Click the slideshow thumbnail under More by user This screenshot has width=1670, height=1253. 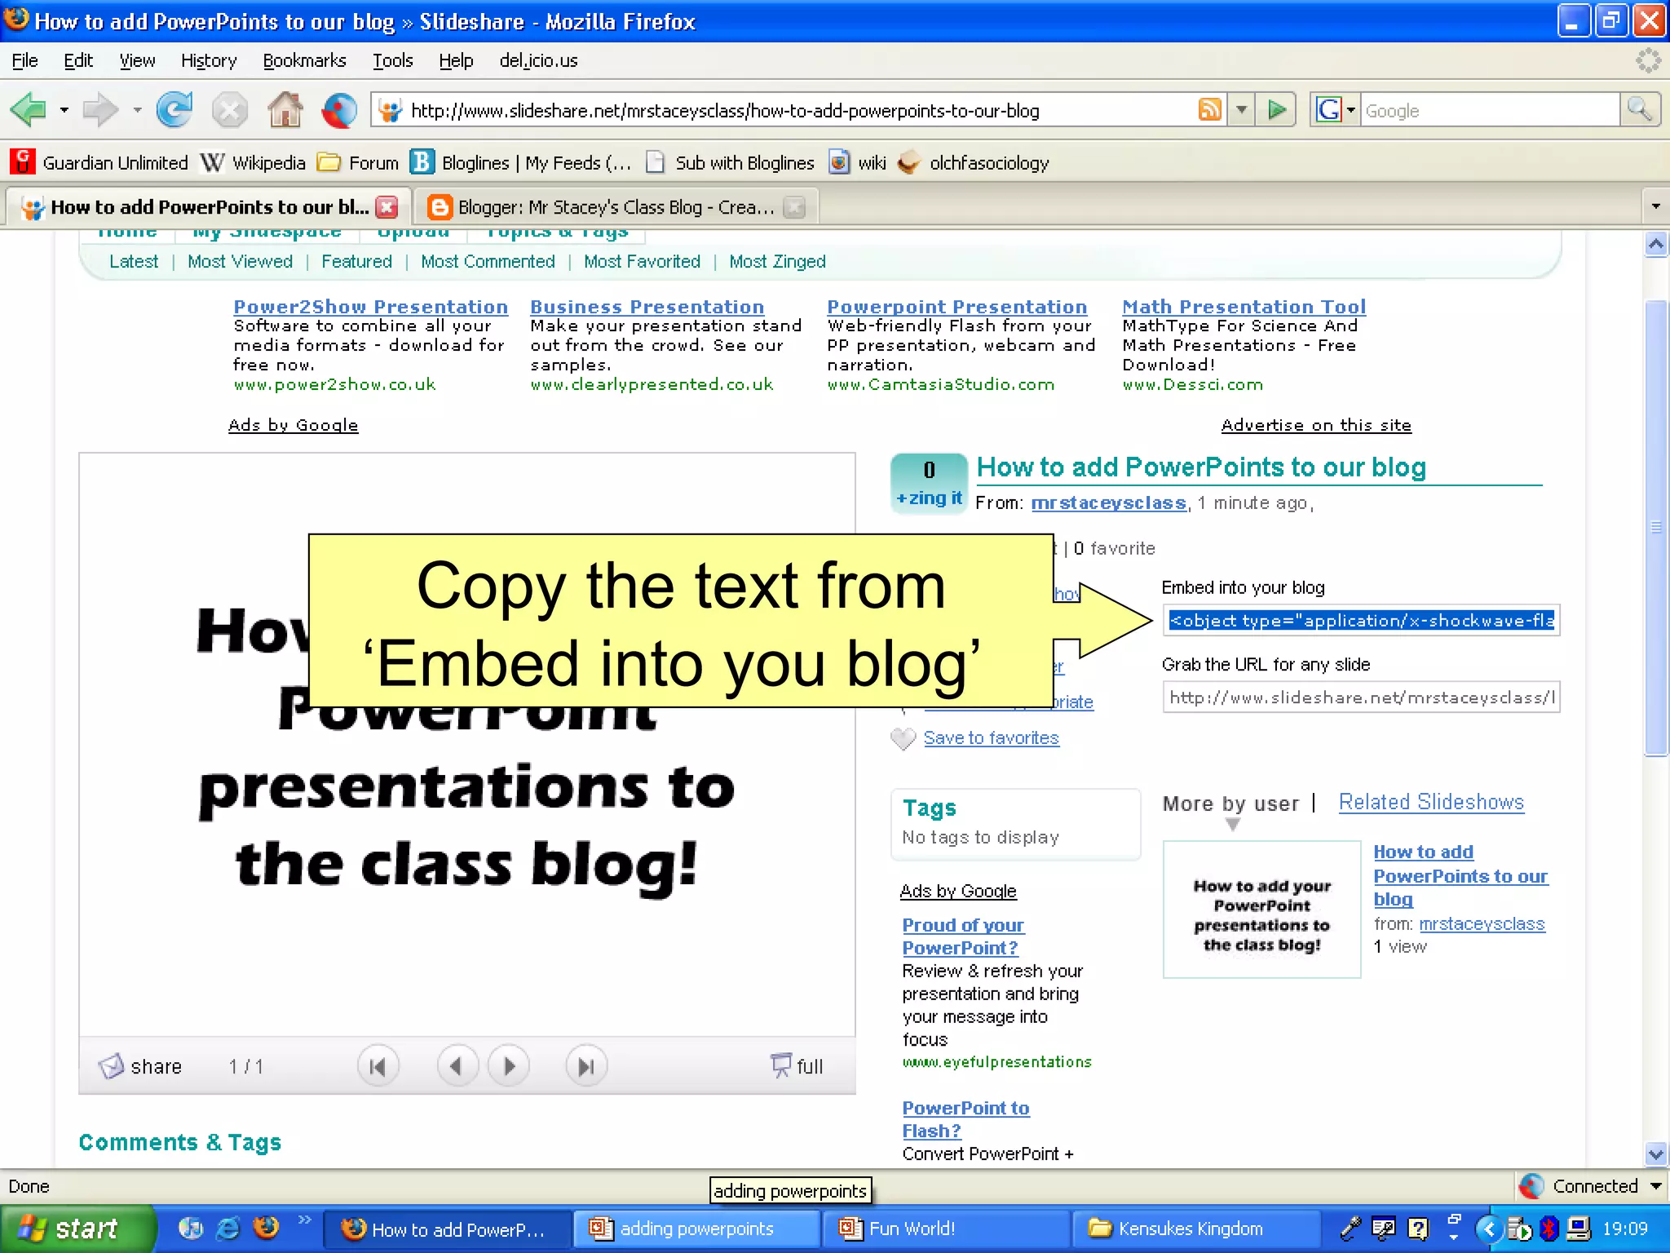click(x=1261, y=910)
